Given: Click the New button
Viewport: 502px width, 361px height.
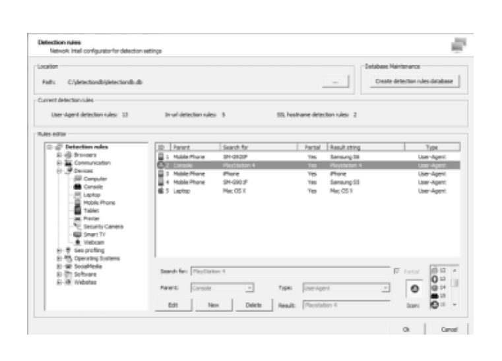Looking at the screenshot, I should pos(214,305).
